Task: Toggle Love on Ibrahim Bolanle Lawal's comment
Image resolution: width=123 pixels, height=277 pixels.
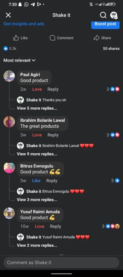Action: 37,135
